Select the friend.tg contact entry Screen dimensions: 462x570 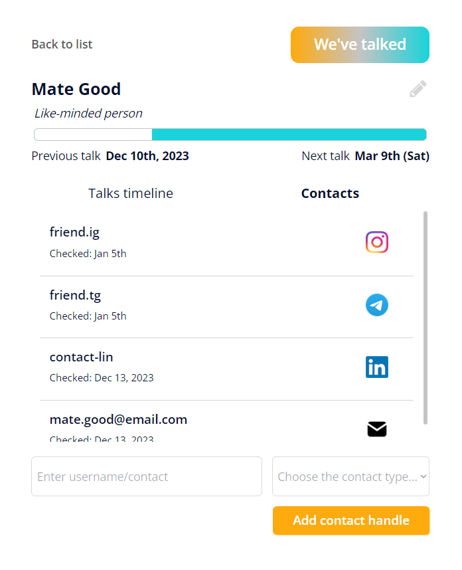tap(75, 295)
